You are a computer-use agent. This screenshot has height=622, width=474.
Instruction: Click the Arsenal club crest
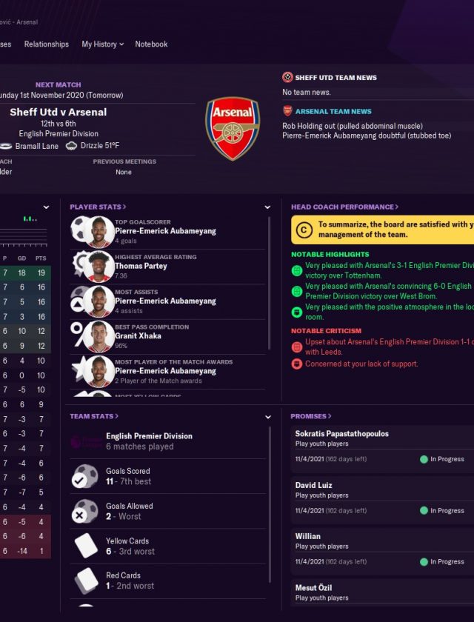point(233,127)
